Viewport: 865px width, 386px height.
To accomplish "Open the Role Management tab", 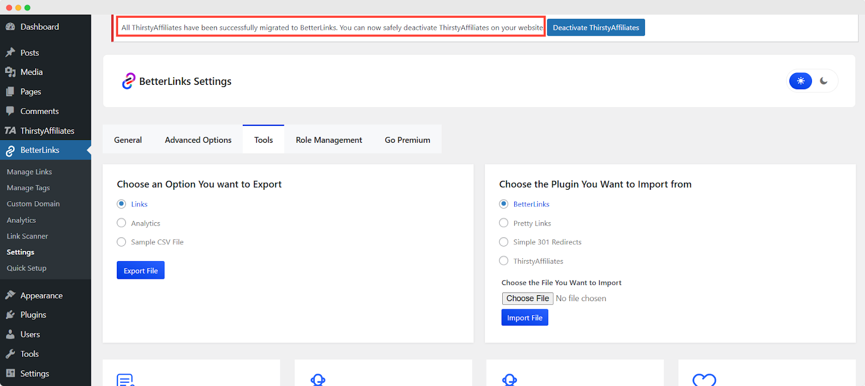I will coord(329,140).
